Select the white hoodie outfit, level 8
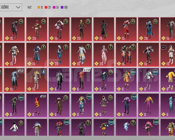 click(x=14, y=127)
